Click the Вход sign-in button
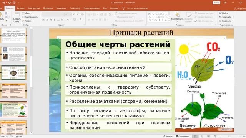This screenshot has width=246, height=138. point(216,3)
